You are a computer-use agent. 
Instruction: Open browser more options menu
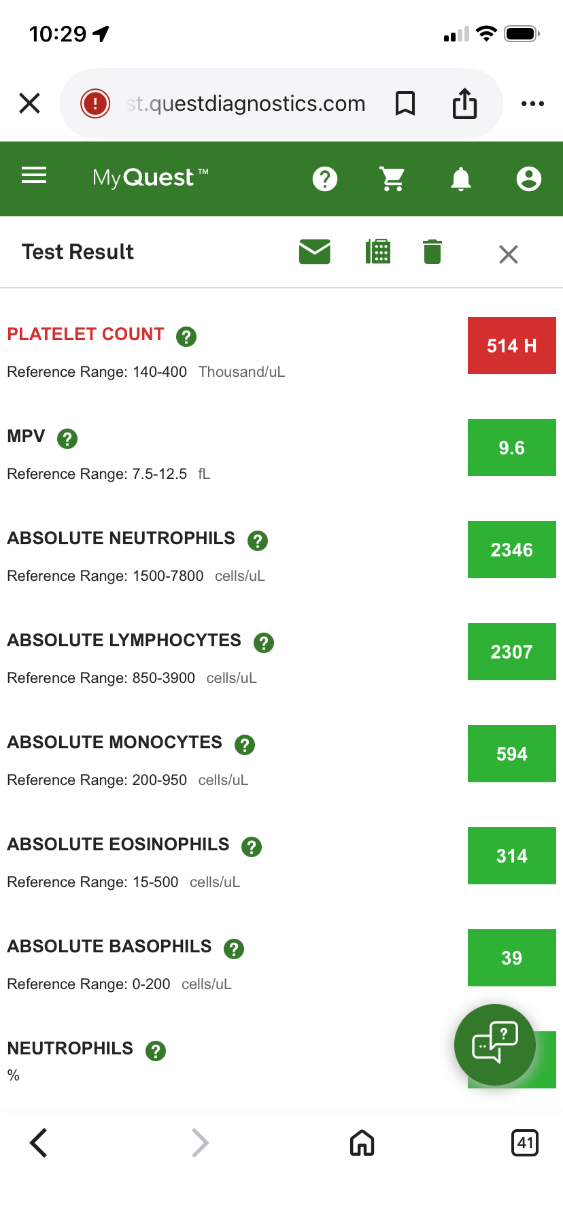pyautogui.click(x=532, y=103)
